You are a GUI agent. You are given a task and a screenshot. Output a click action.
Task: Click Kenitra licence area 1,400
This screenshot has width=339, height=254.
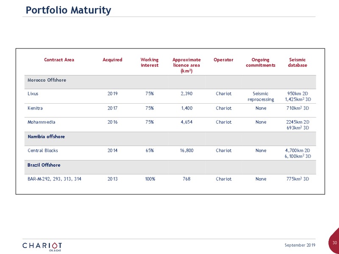[187, 108]
